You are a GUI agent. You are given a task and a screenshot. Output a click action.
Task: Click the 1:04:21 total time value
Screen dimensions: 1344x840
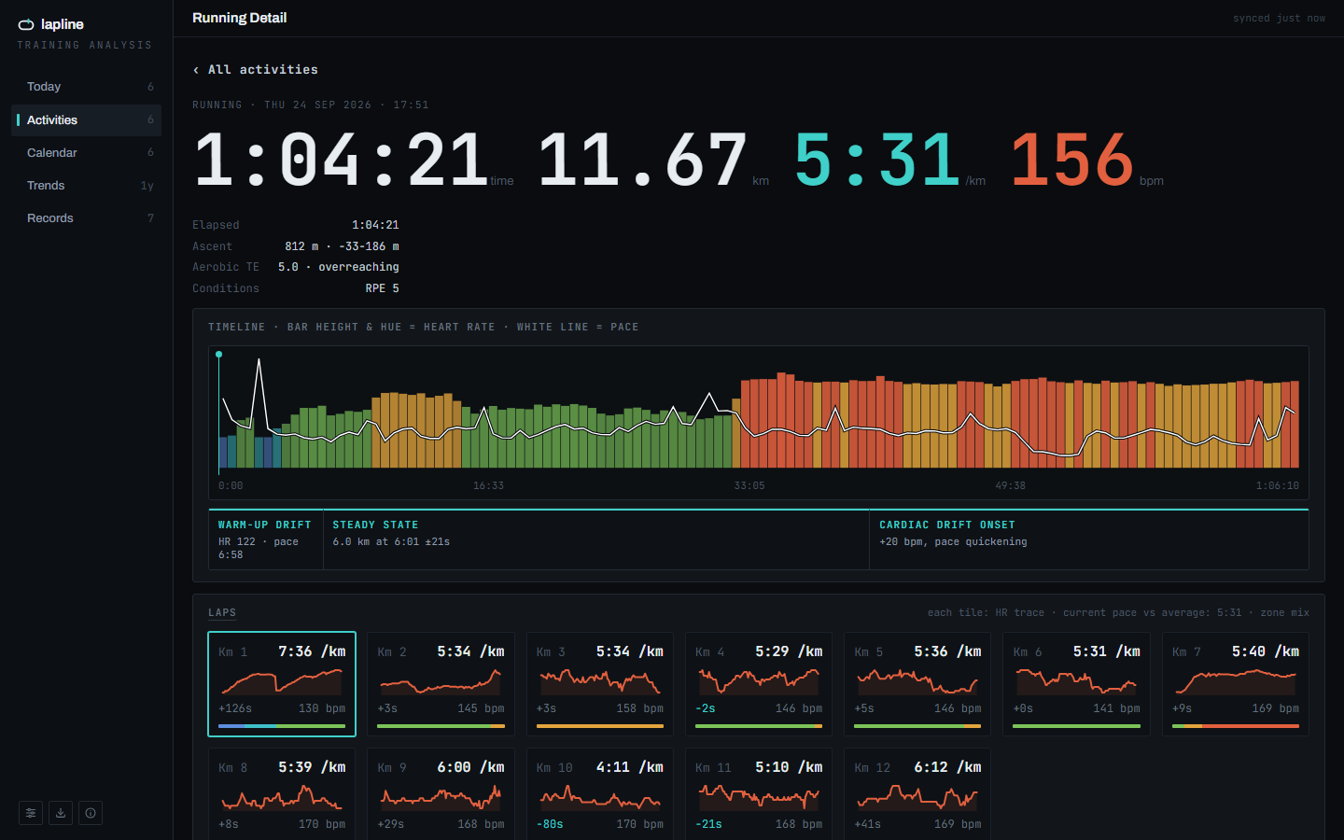pyautogui.click(x=341, y=160)
